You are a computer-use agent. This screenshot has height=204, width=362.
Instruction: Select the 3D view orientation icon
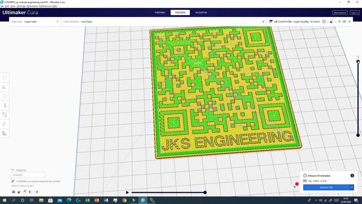[14, 192]
